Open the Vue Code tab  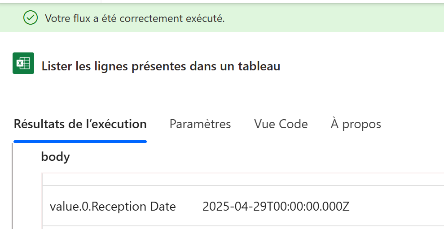coord(281,124)
